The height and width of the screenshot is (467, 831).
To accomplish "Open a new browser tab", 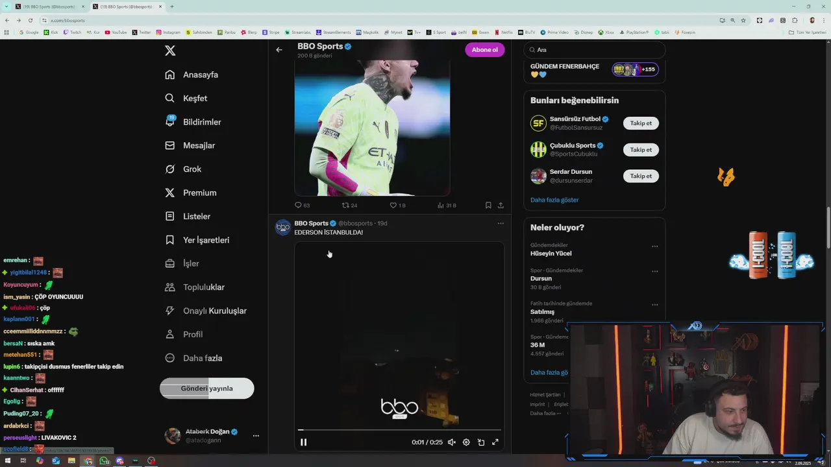I will point(172,6).
